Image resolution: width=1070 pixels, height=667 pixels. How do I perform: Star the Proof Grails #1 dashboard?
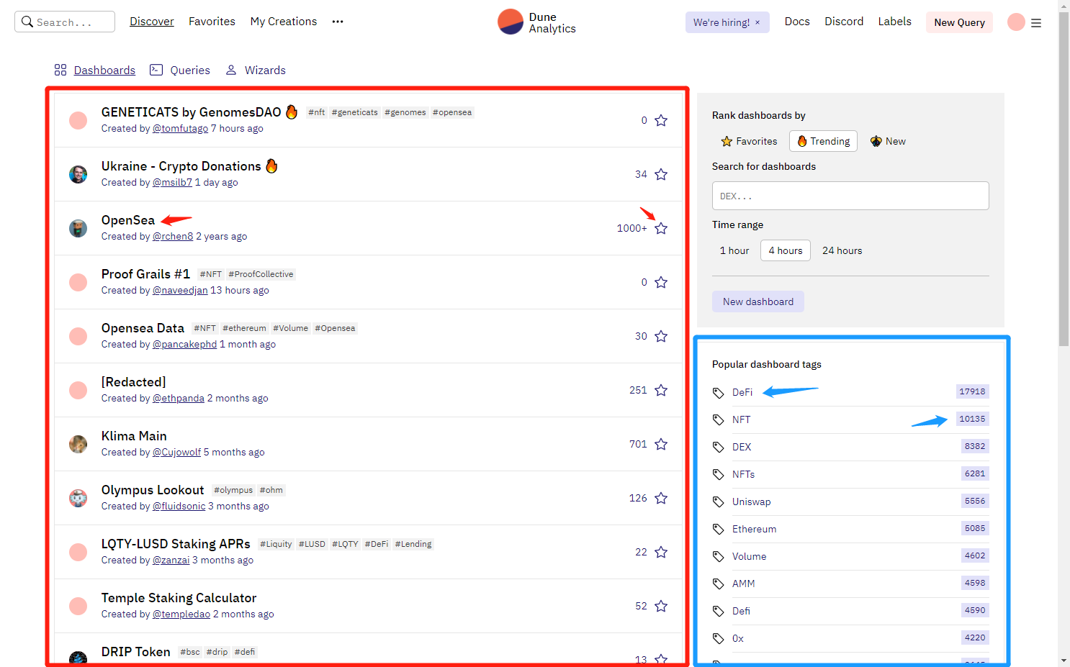click(661, 282)
